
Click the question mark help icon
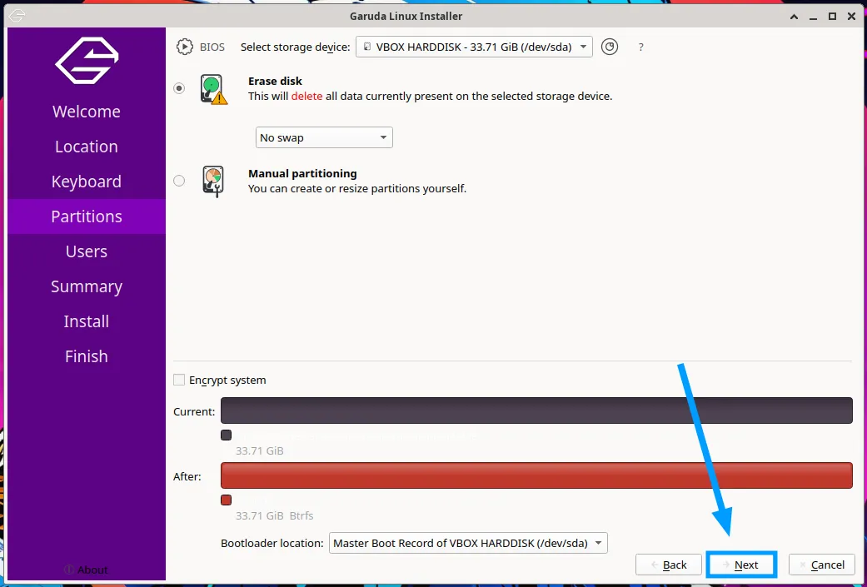point(640,47)
